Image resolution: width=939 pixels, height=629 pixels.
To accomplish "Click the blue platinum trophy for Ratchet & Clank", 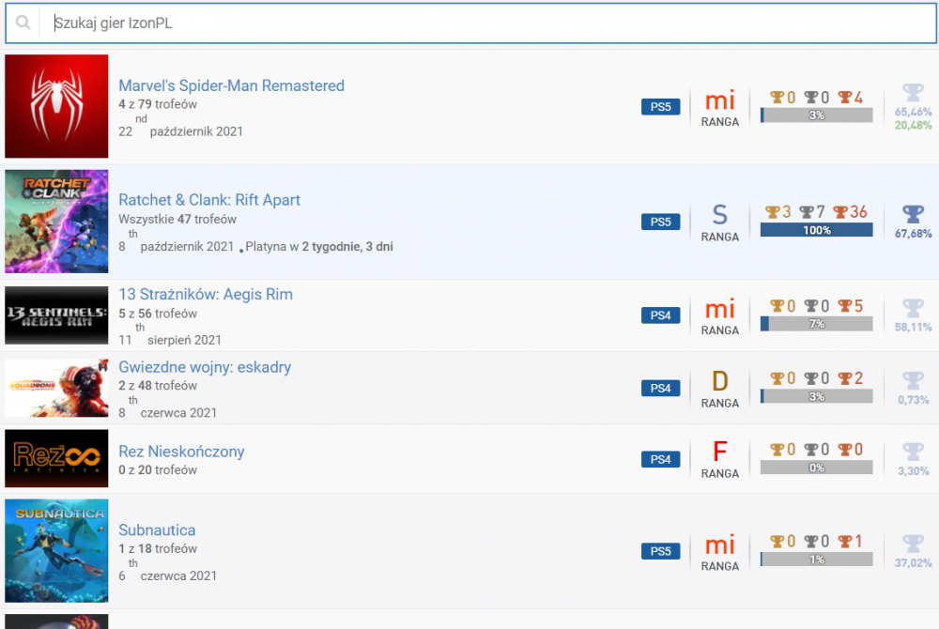I will click(913, 213).
